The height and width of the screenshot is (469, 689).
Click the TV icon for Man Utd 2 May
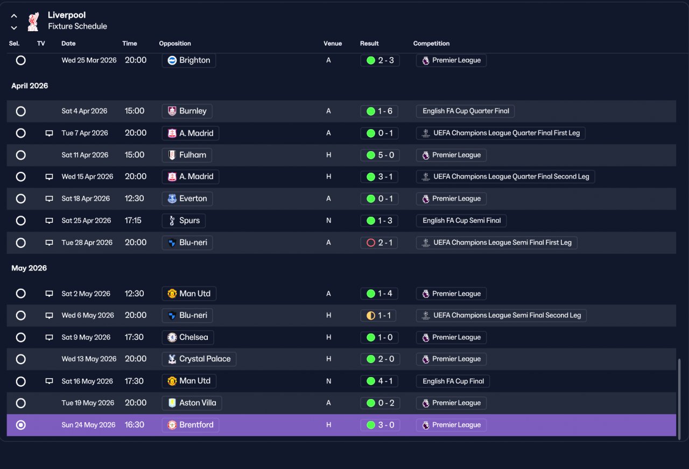coord(49,294)
